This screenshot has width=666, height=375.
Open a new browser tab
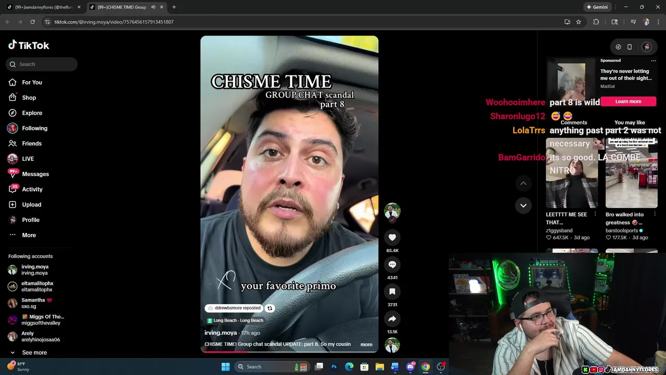174,7
